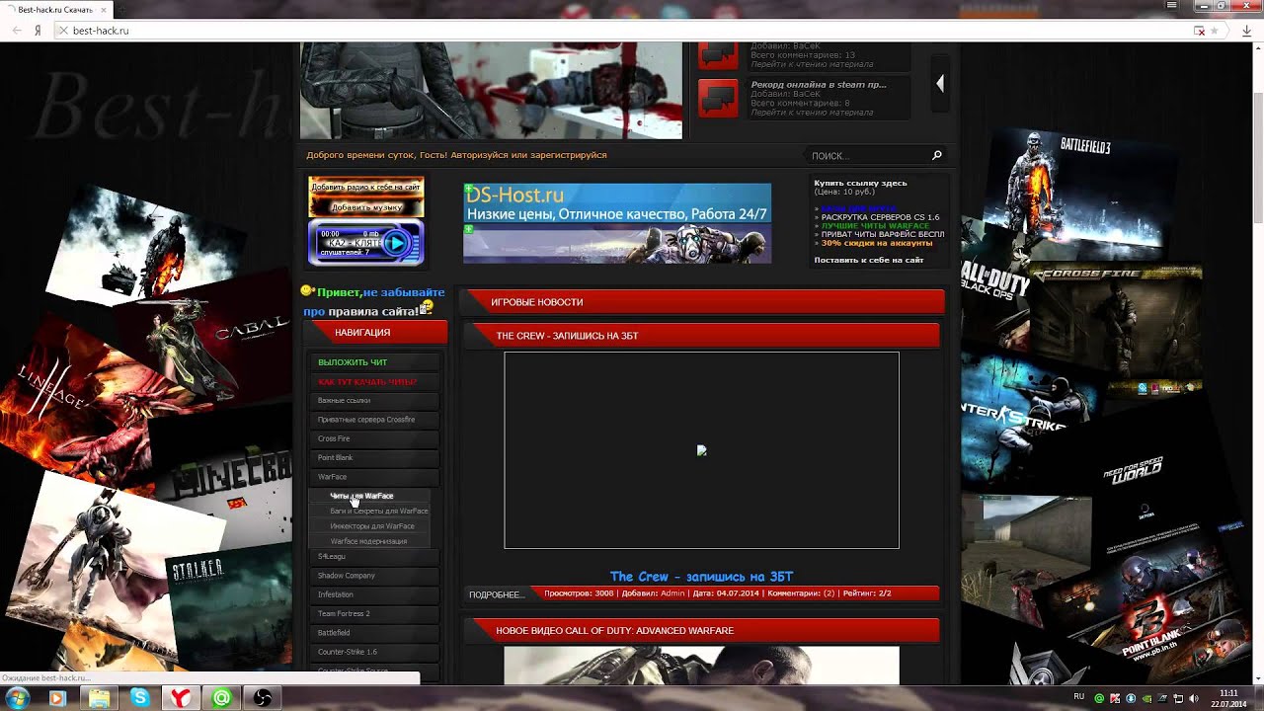Select 'Warface модернизация' submenu item
The width and height of the screenshot is (1264, 711).
[x=371, y=541]
